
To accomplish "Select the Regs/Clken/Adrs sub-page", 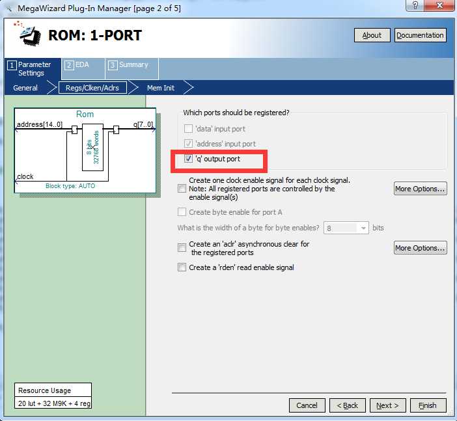I will (92, 88).
